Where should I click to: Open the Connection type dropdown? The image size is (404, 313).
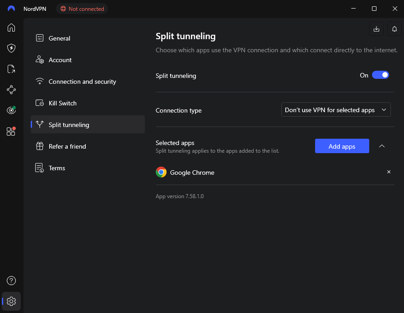pos(336,110)
